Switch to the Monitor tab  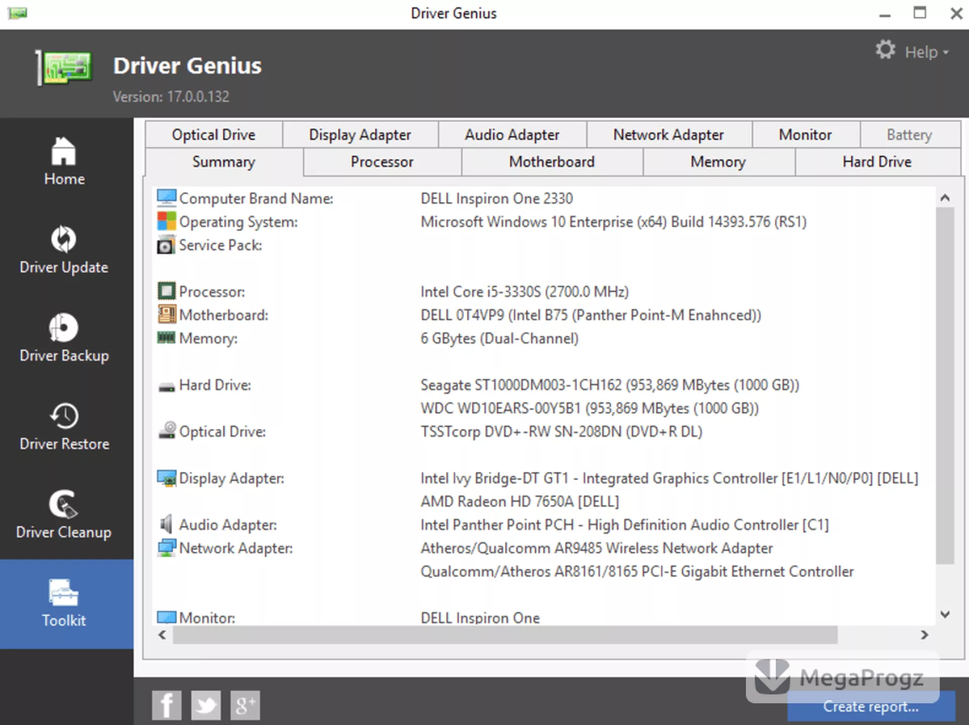click(805, 135)
